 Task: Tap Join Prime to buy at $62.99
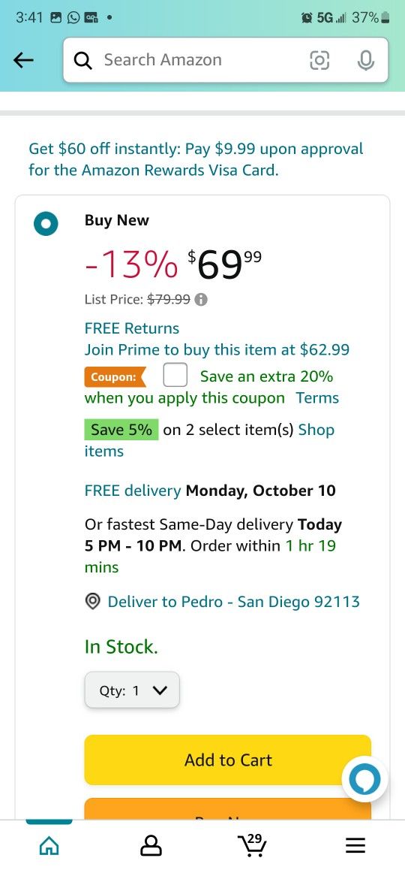[x=217, y=350]
